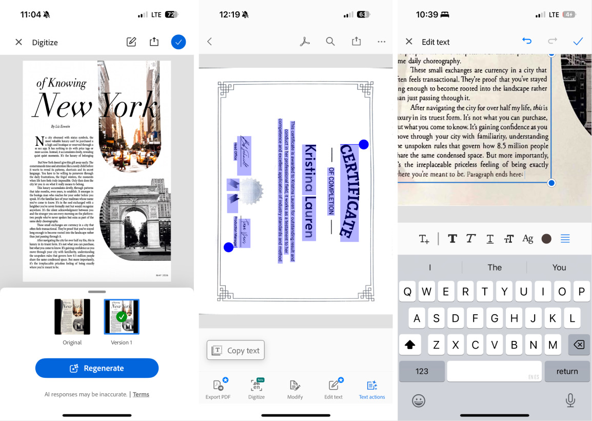592x421 pixels.
Task: Open the three-dot more menu
Action: click(x=381, y=42)
